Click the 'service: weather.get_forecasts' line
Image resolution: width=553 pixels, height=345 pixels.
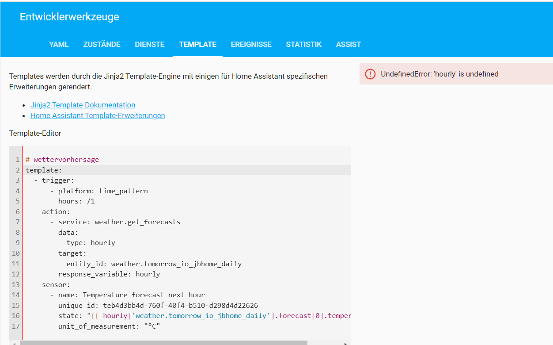click(115, 222)
